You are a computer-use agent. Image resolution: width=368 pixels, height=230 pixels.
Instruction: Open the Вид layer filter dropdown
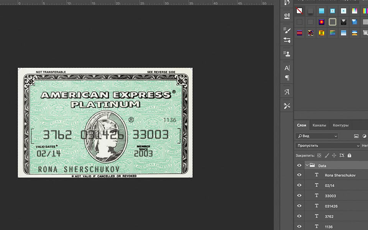point(317,136)
